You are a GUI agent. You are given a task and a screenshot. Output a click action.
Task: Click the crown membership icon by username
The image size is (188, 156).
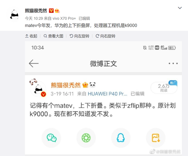coord(57,11)
